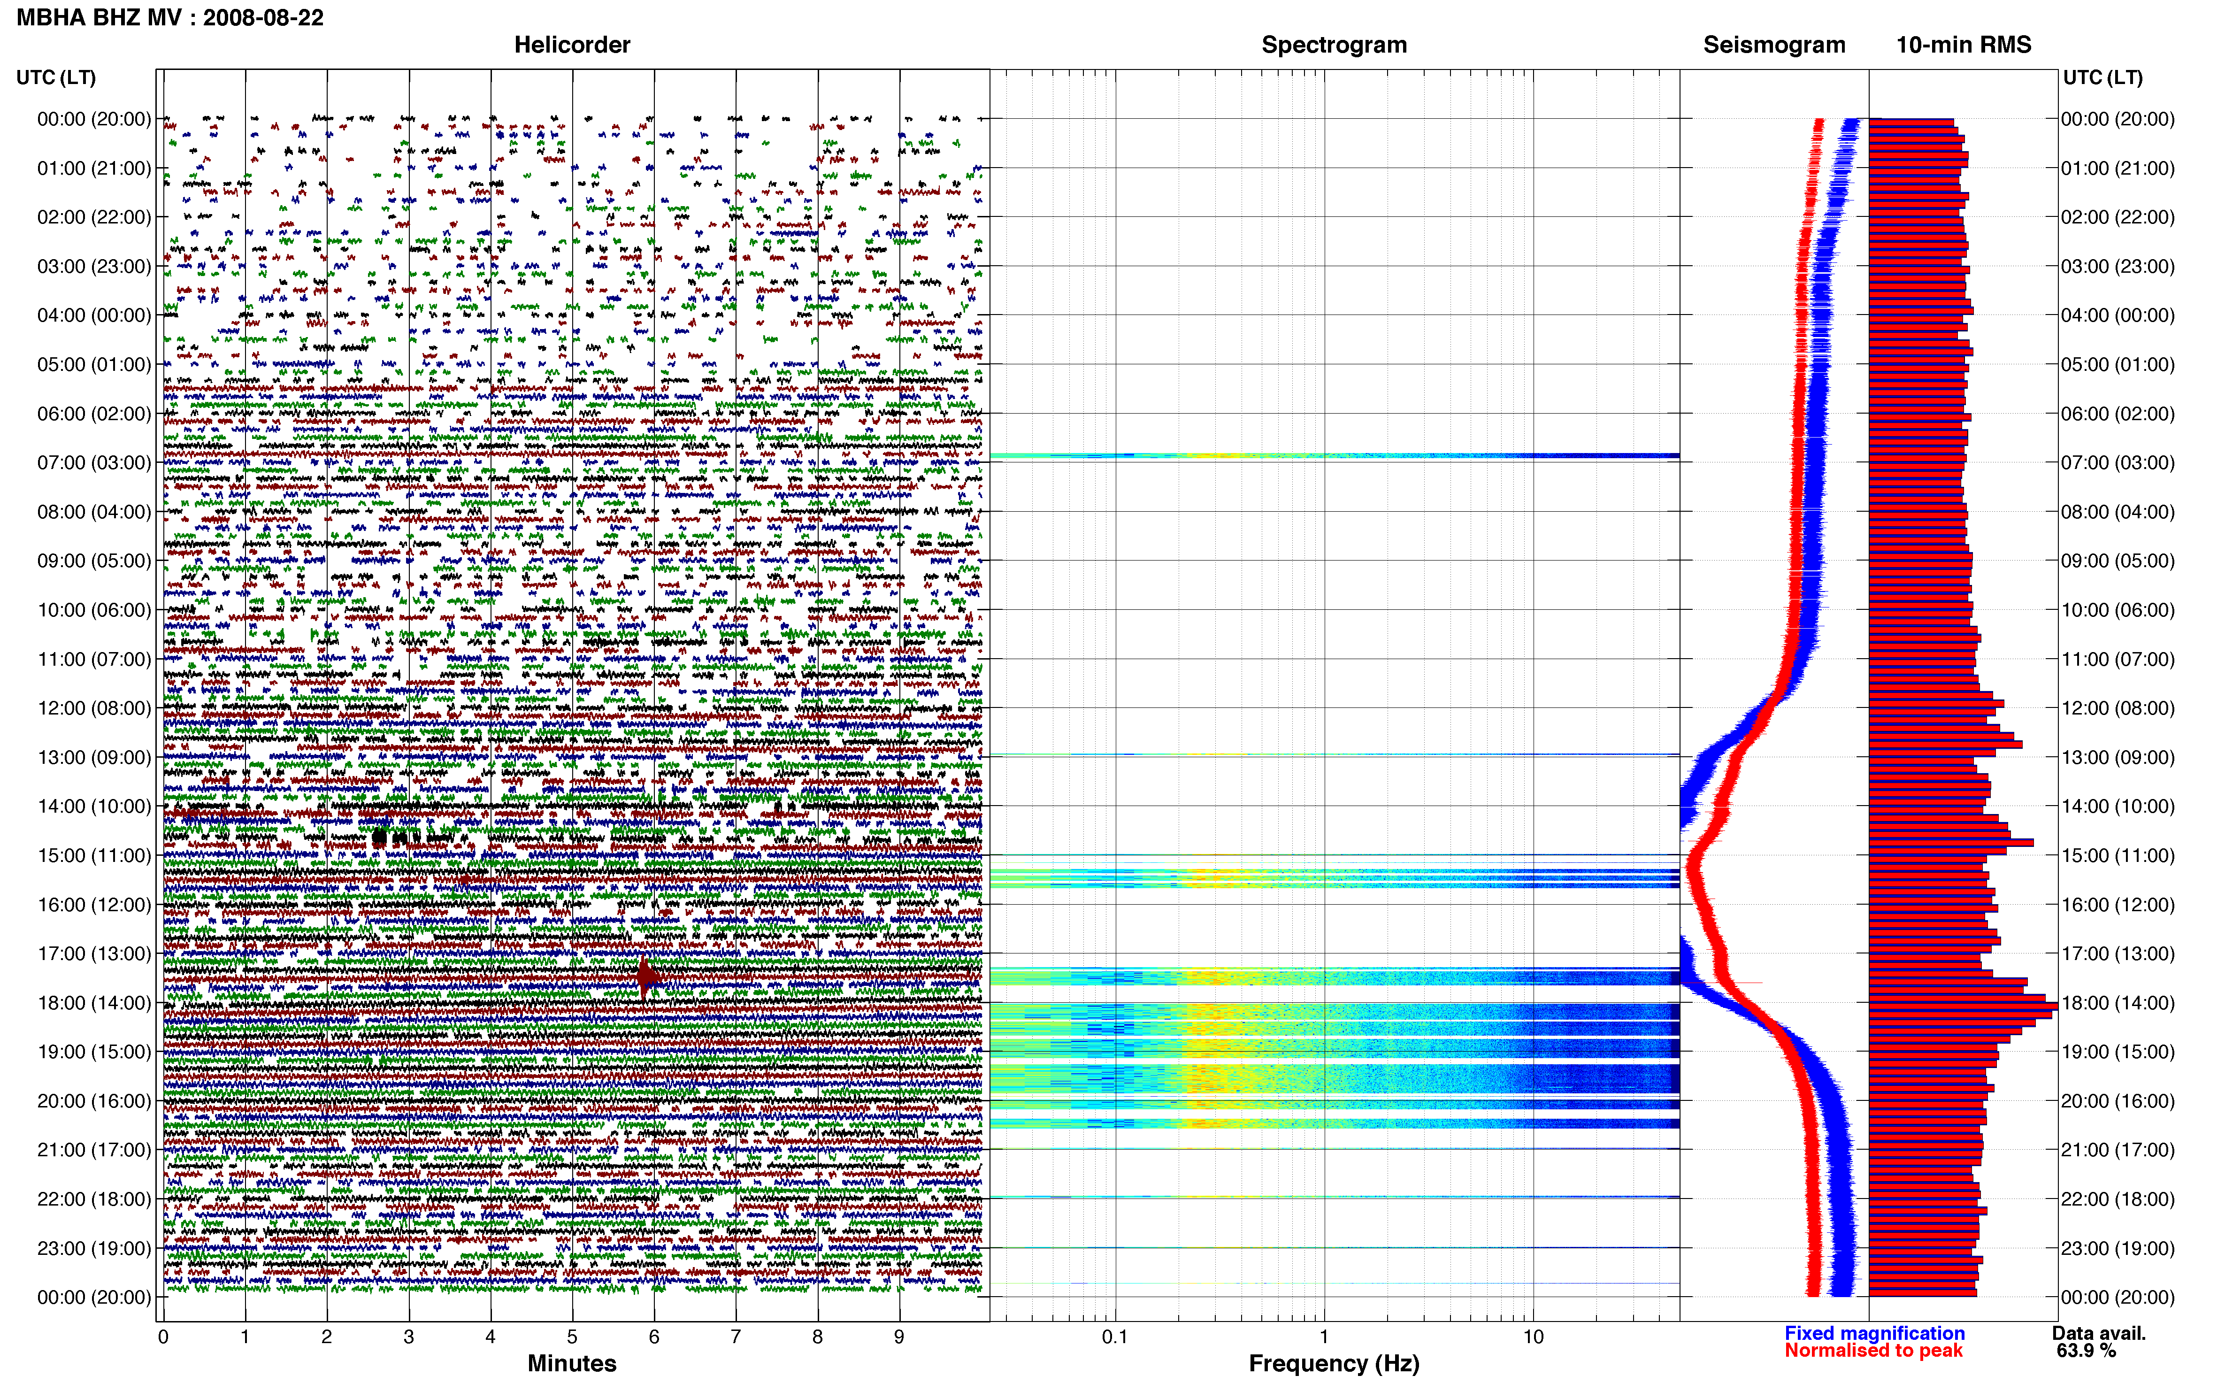
Task: Click the 'UTC (LT)' label above left axis
Action: (56, 77)
